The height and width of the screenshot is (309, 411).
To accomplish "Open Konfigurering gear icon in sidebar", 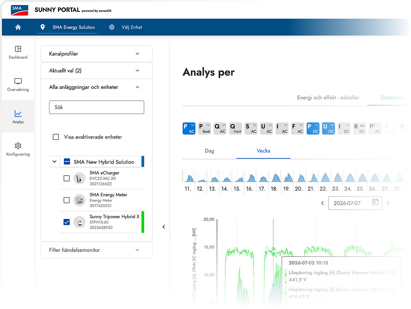I will (x=18, y=146).
